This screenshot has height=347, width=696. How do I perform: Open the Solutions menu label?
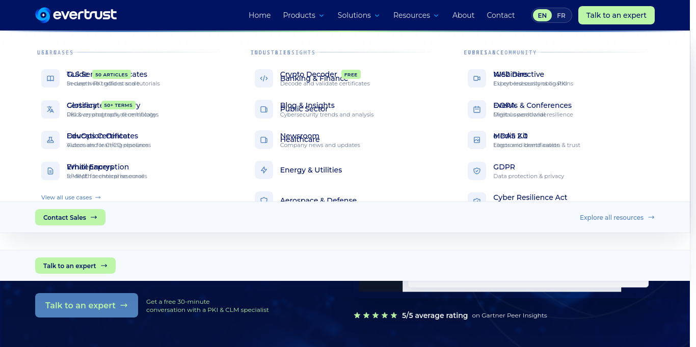(354, 15)
